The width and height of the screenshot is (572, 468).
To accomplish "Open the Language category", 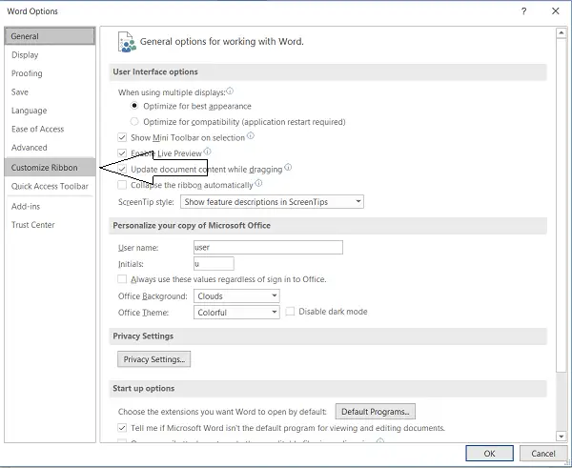I will coord(50,111).
